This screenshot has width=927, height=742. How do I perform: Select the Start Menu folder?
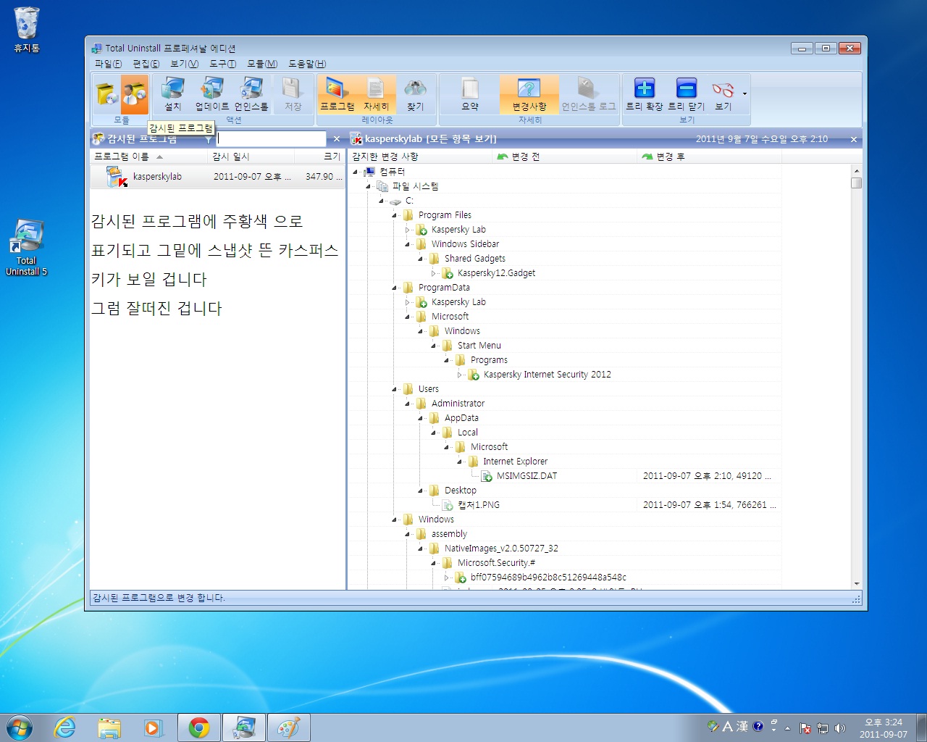(479, 346)
